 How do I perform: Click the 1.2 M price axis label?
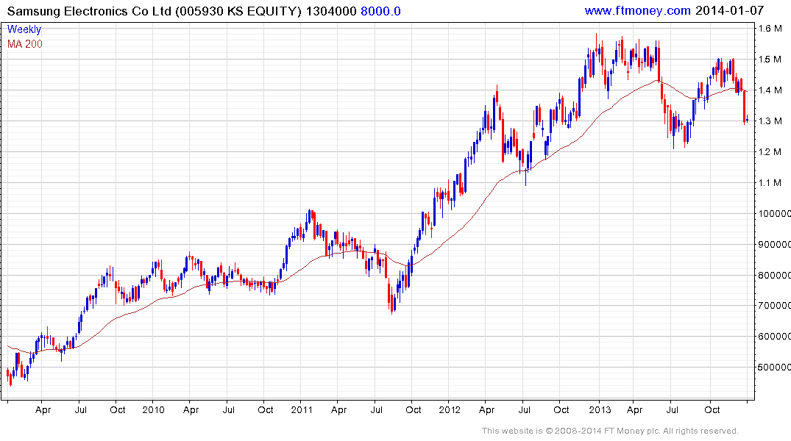coord(770,151)
